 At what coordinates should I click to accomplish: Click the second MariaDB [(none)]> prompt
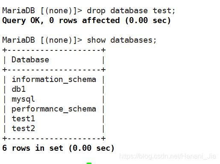click(x=42, y=40)
